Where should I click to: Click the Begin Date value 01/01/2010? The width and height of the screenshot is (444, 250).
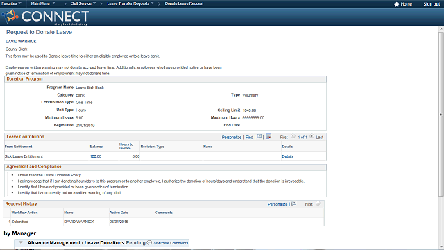tap(85, 125)
